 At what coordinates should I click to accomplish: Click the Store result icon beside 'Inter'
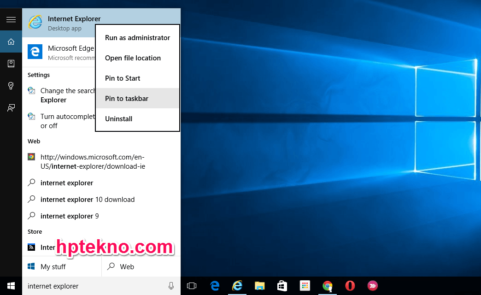pos(31,247)
